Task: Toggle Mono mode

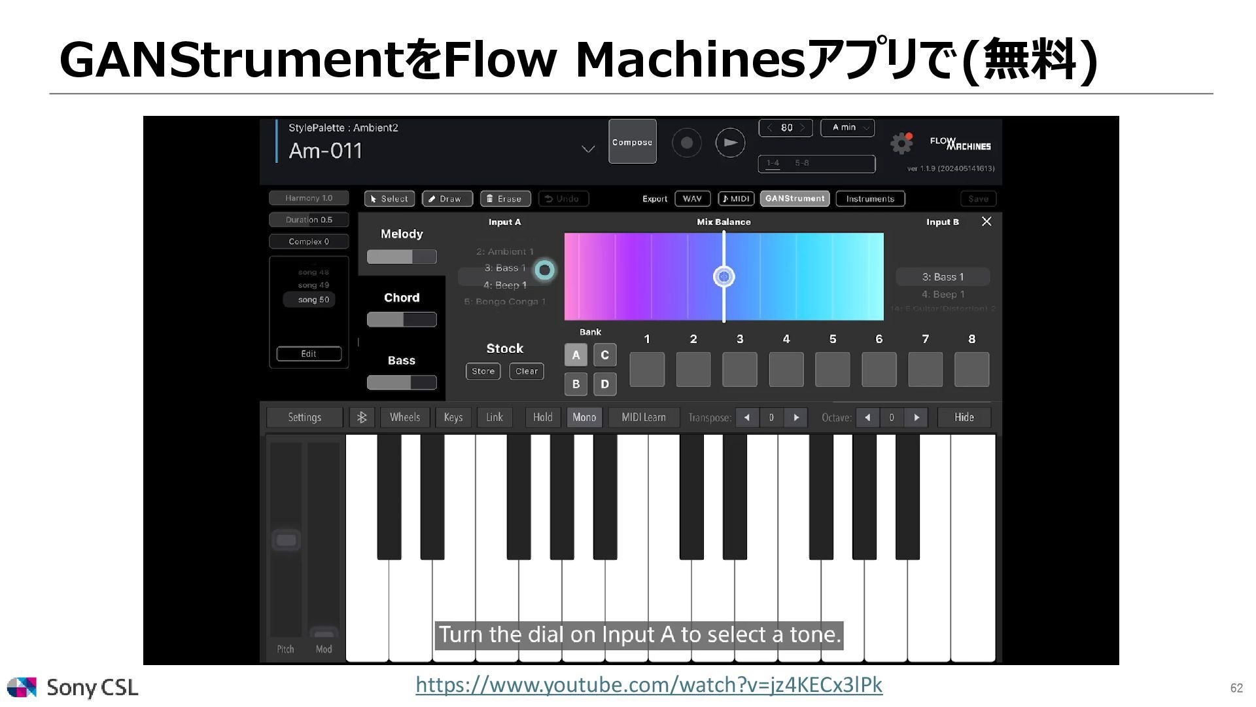Action: click(584, 417)
